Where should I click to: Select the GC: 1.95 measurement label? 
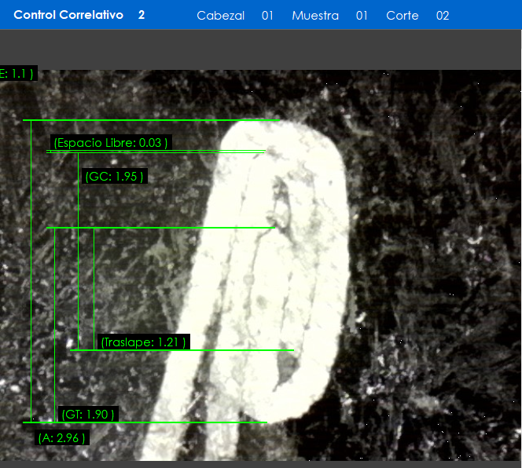click(x=115, y=177)
